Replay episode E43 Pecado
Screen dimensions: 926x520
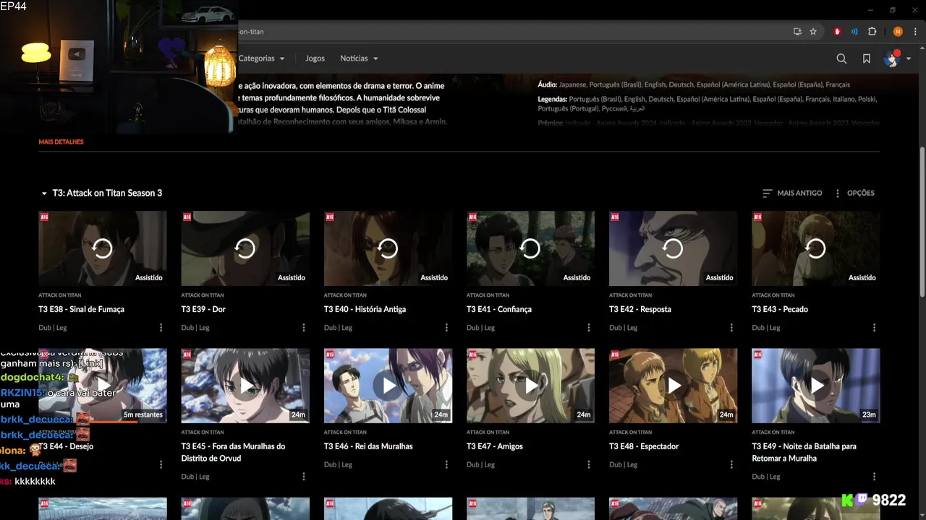(815, 248)
